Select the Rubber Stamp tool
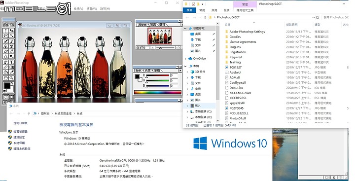Screen dimensions: 355x181 point(6,46)
